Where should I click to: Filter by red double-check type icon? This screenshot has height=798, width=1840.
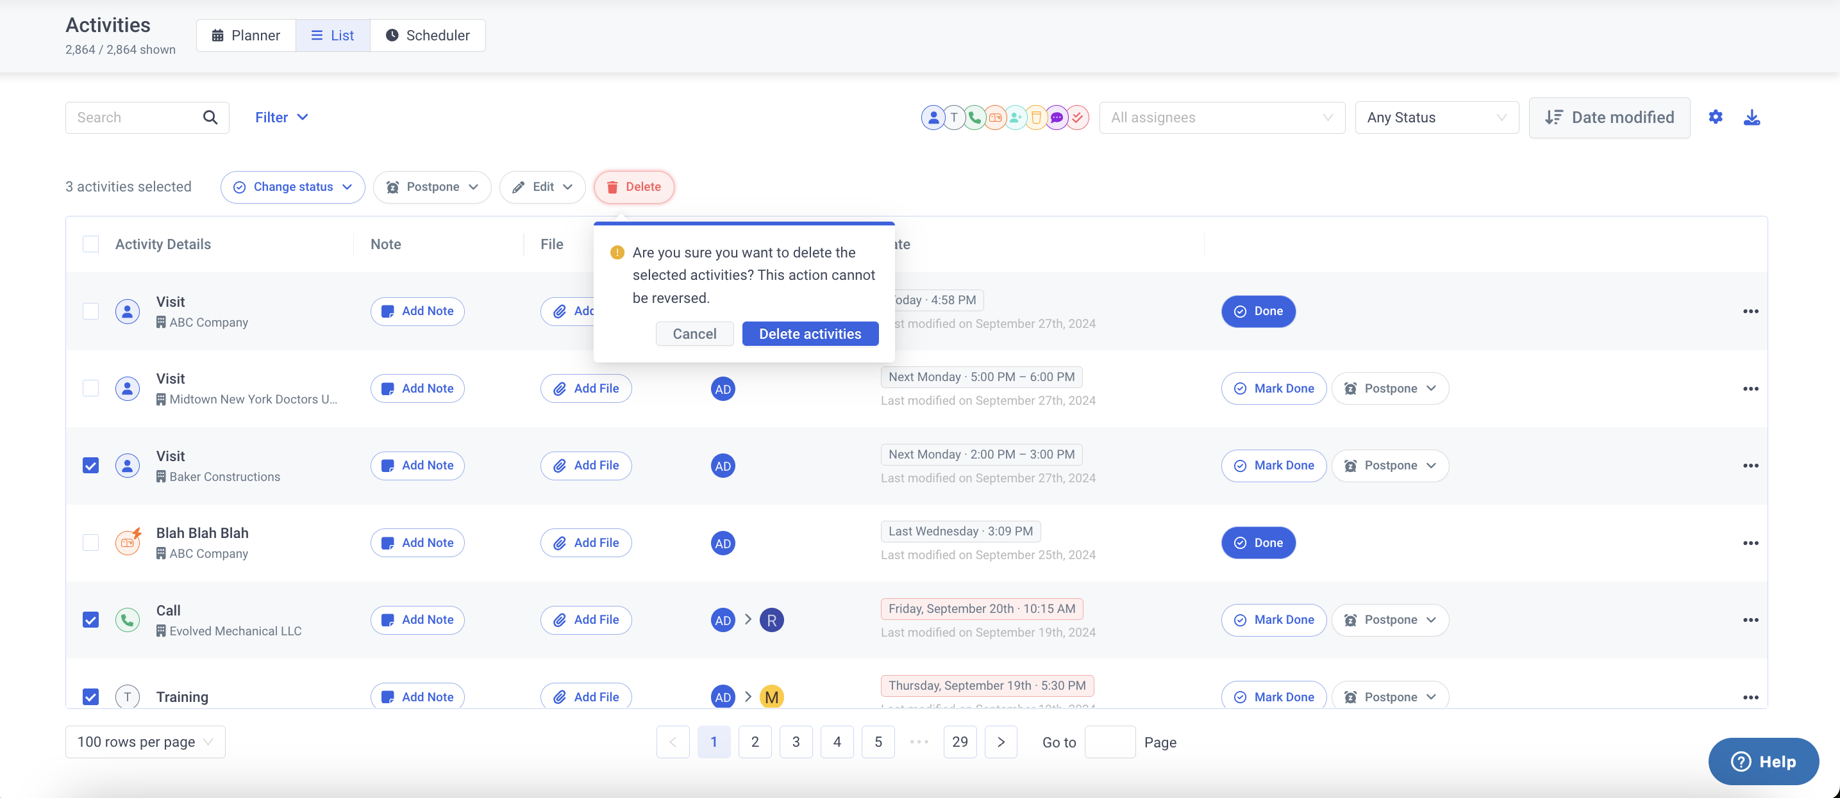1078,117
